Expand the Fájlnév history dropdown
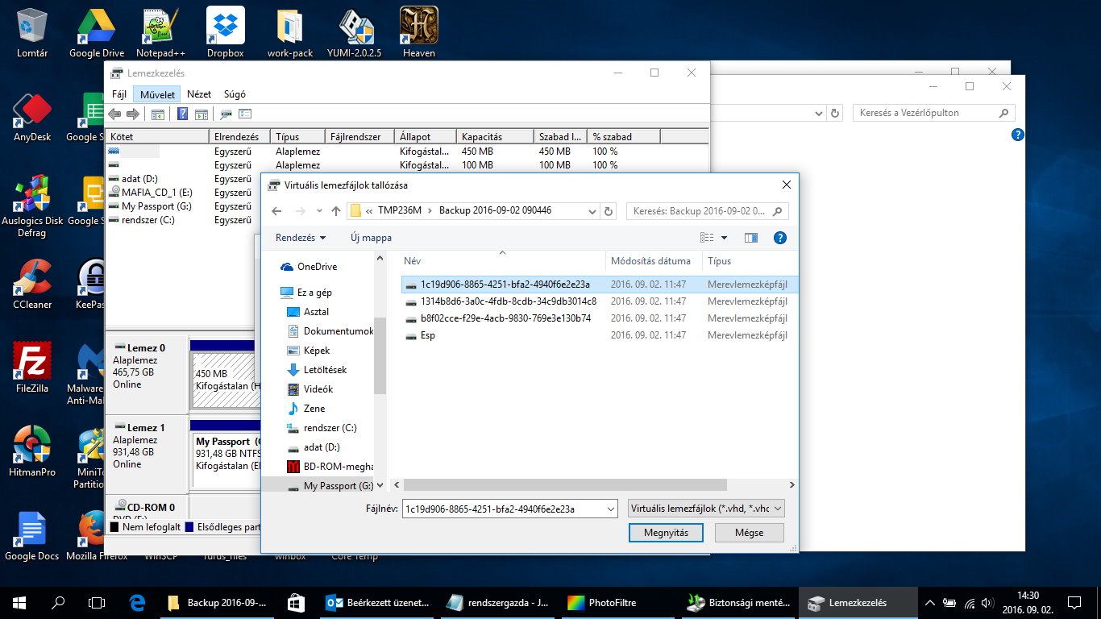The height and width of the screenshot is (619, 1101). click(610, 509)
